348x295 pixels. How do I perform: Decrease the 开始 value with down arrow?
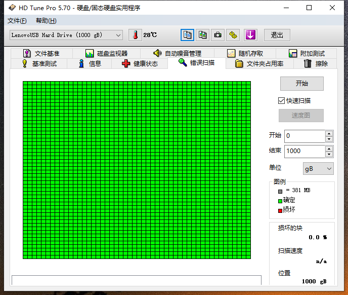(329, 139)
